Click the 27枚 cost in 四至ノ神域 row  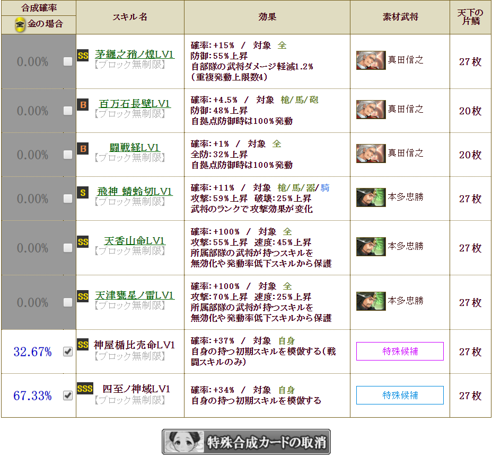470,395
